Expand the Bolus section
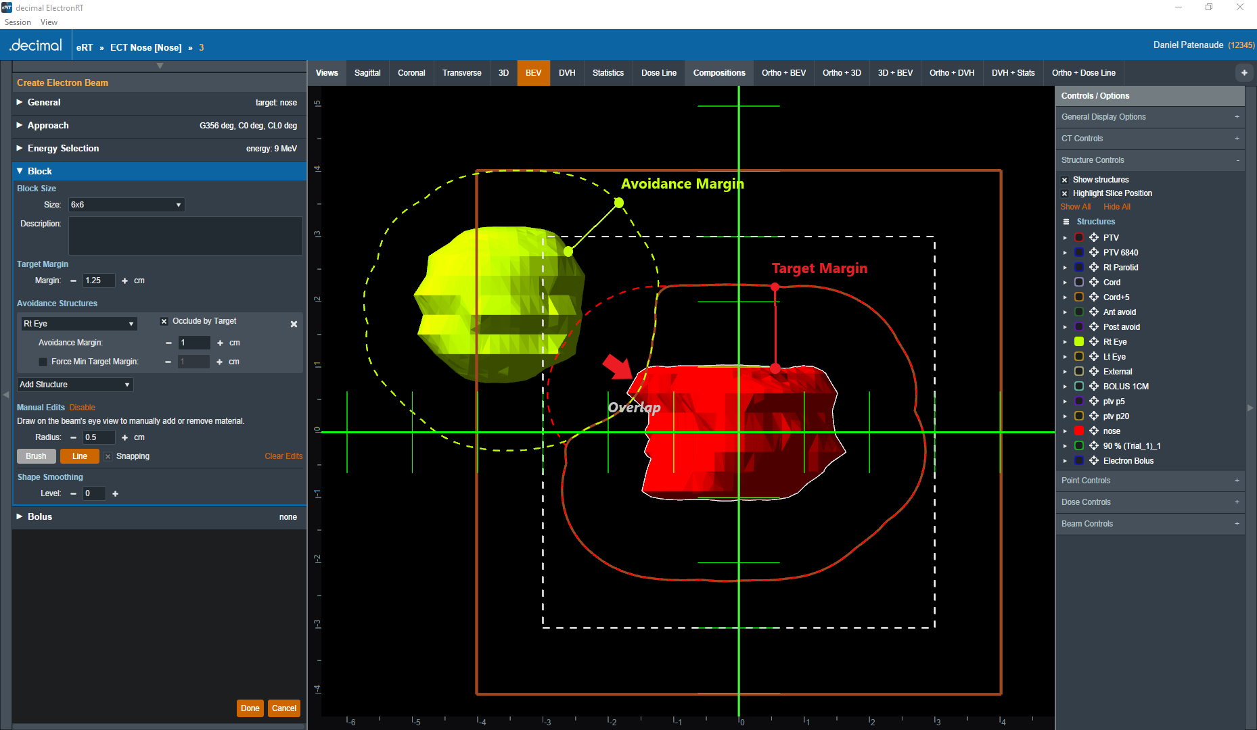The image size is (1257, 730). (x=39, y=517)
